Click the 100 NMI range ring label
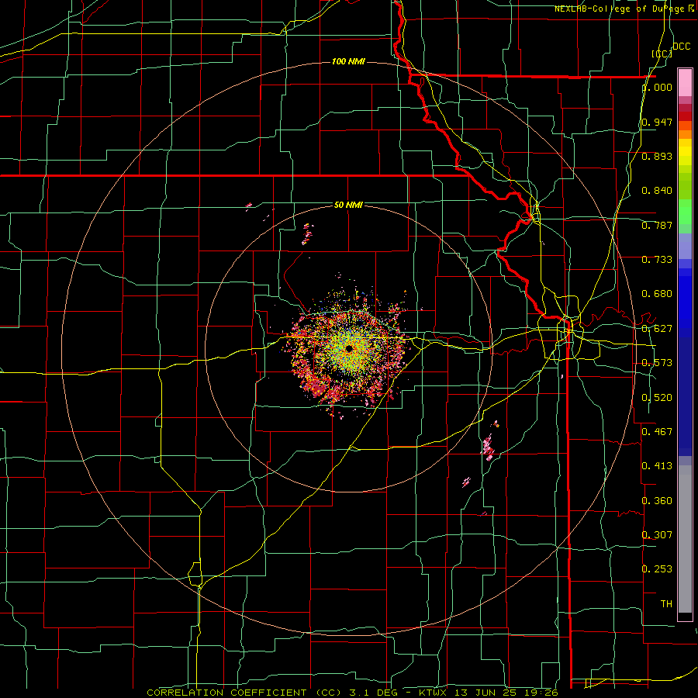The width and height of the screenshot is (698, 698). point(348,61)
